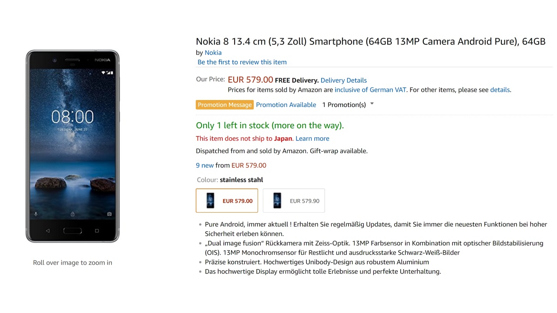Click 'Be the first to review this item'
Image resolution: width=557 pixels, height=313 pixels.
[242, 62]
